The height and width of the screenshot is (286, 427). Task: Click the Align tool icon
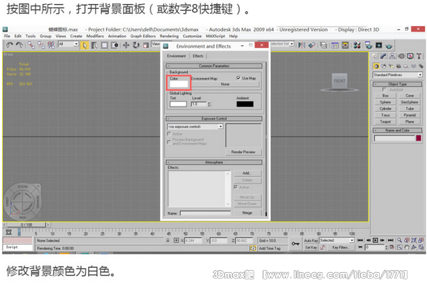click(312, 45)
